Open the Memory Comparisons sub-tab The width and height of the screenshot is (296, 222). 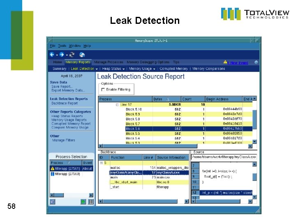coord(208,69)
